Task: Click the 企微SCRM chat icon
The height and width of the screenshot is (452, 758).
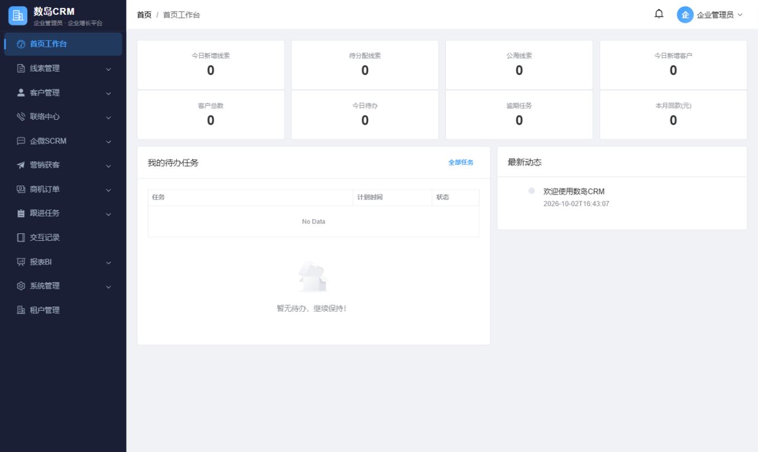Action: point(21,141)
